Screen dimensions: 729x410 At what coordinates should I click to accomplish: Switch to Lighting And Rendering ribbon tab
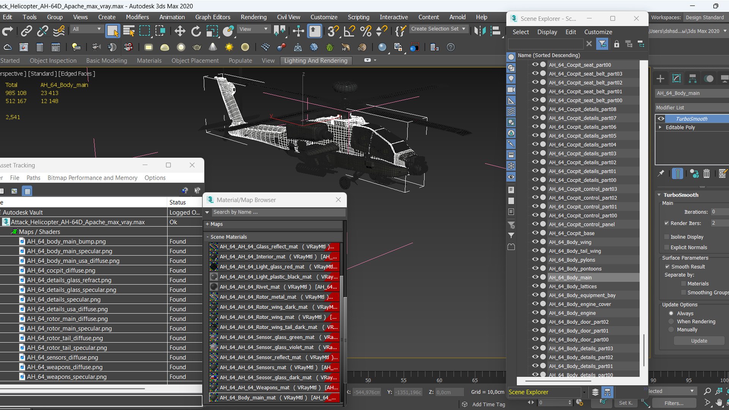coord(316,60)
